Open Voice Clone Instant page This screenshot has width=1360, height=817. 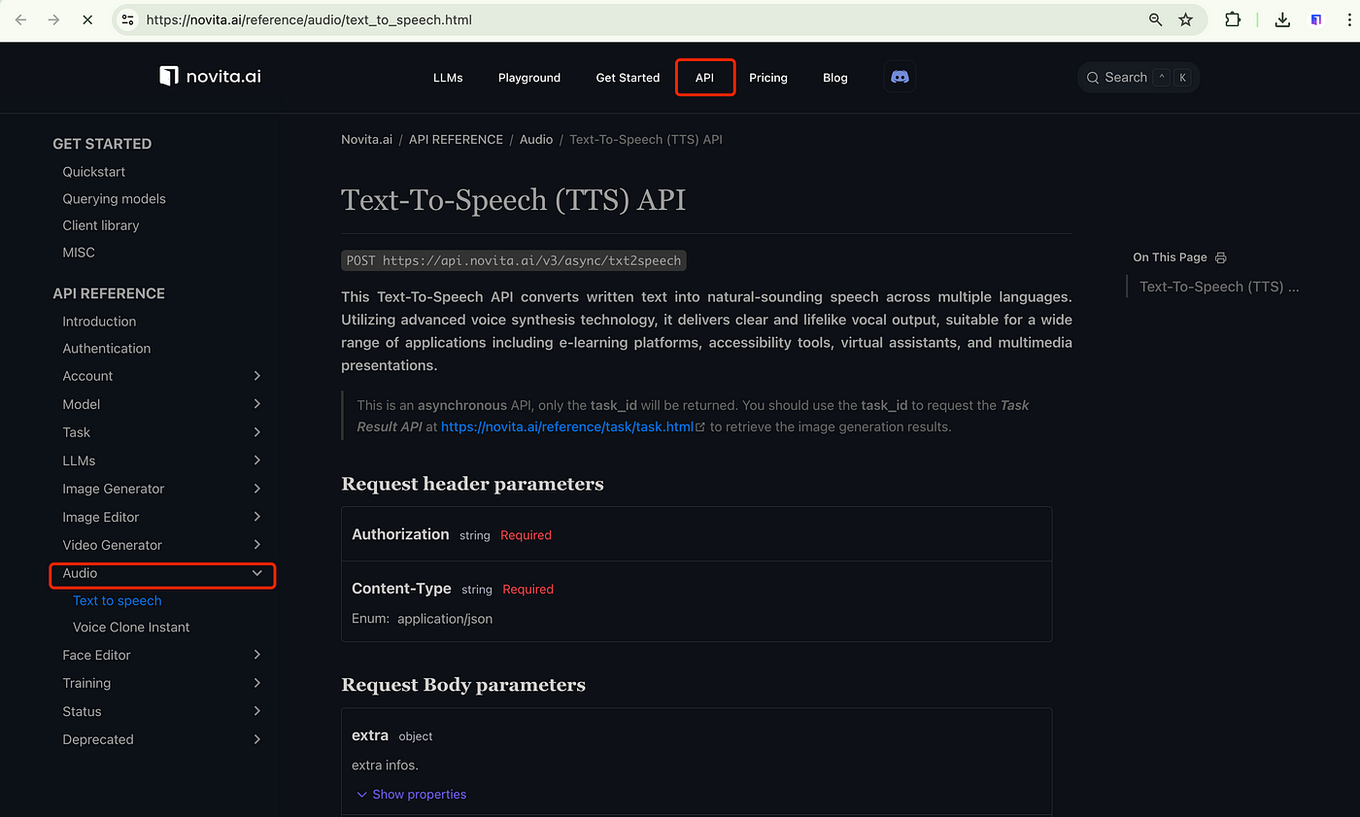[x=131, y=628]
